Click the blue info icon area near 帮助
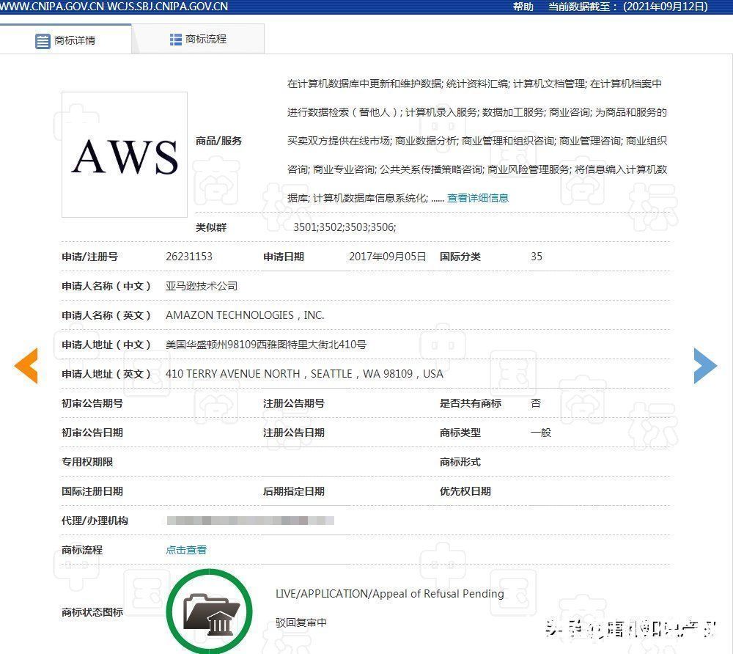 (x=505, y=7)
